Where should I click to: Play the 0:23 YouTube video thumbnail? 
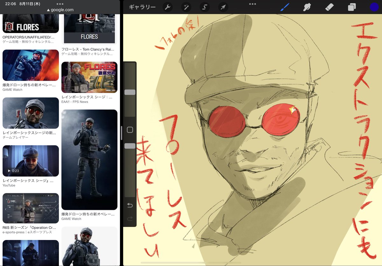click(x=31, y=161)
